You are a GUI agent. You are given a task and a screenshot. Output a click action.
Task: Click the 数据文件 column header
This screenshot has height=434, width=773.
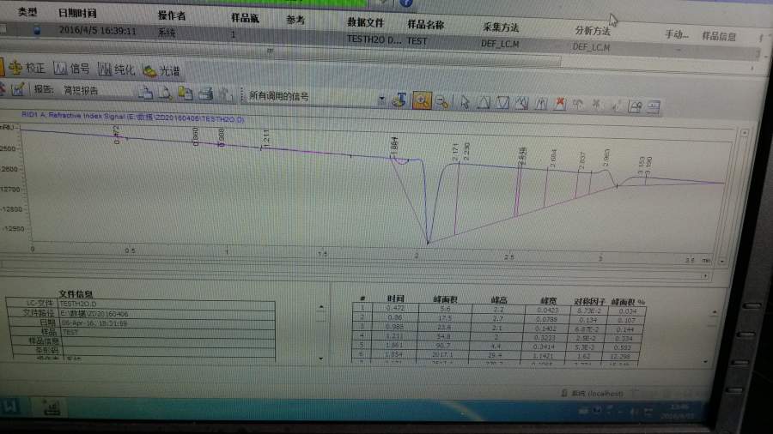tap(365, 22)
